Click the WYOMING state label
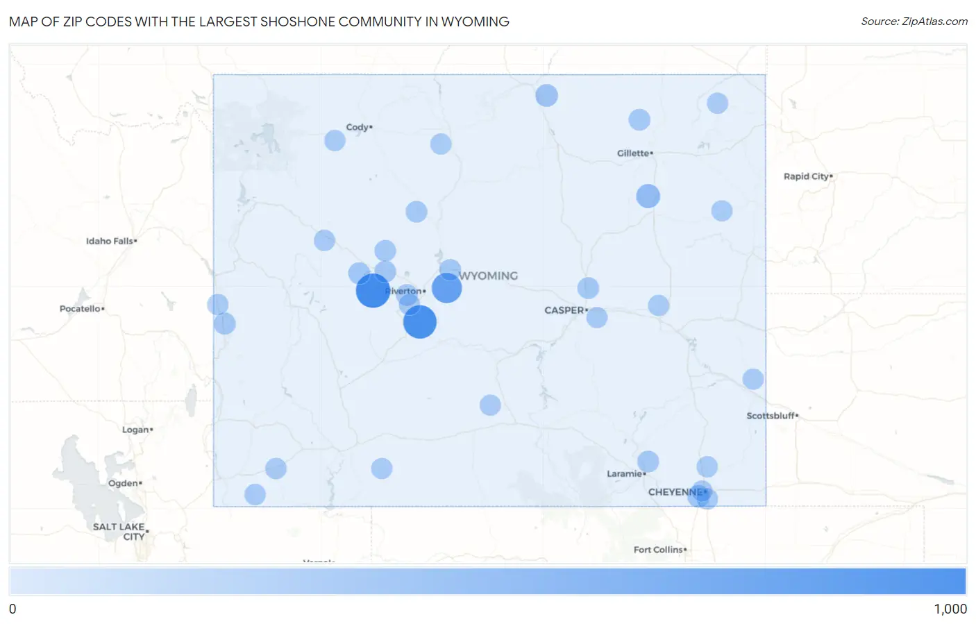Viewport: 976px width, 624px height. (489, 276)
